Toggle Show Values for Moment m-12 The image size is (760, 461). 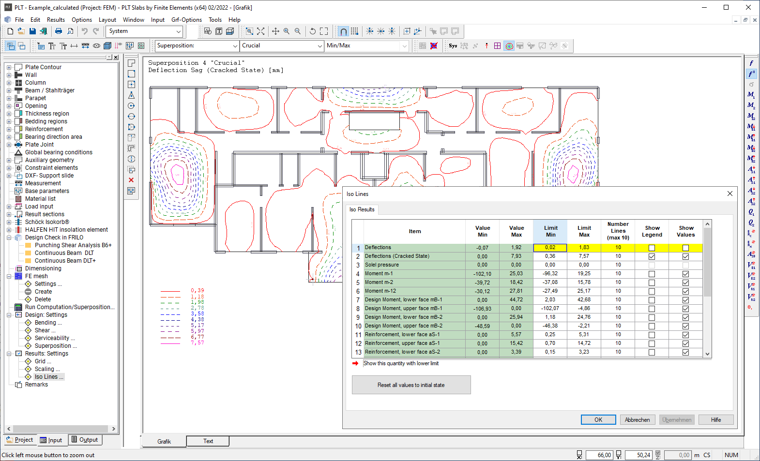pyautogui.click(x=685, y=291)
